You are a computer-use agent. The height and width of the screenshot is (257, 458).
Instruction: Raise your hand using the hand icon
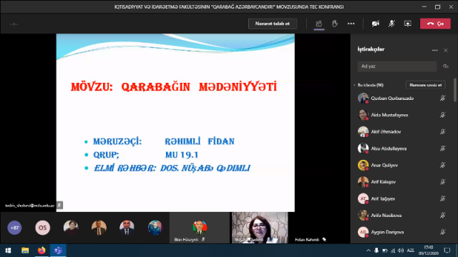point(335,24)
